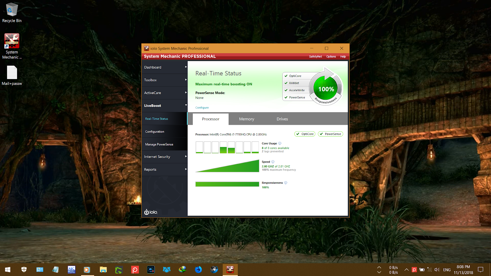The image size is (491, 276).
Task: Click the Speed frequency gauge
Action: [x=227, y=166]
